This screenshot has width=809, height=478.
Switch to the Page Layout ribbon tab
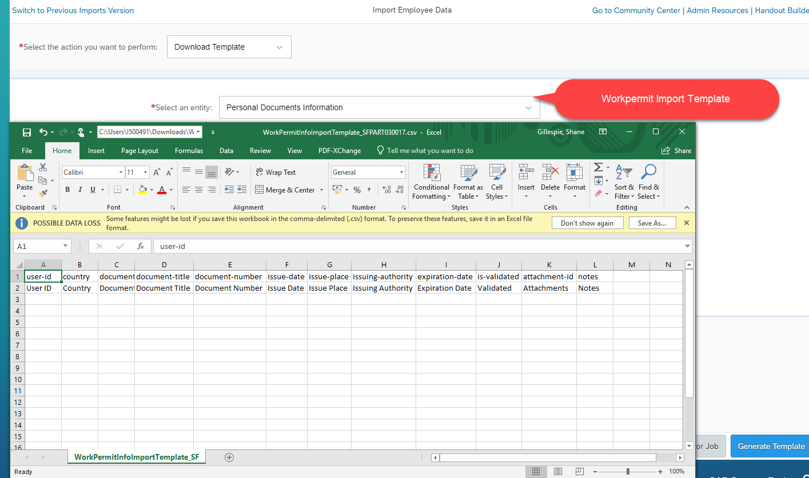click(x=140, y=151)
